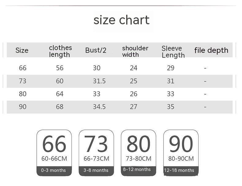Select the 3-8 months label
This screenshot has height=186, width=242.
pos(96,170)
